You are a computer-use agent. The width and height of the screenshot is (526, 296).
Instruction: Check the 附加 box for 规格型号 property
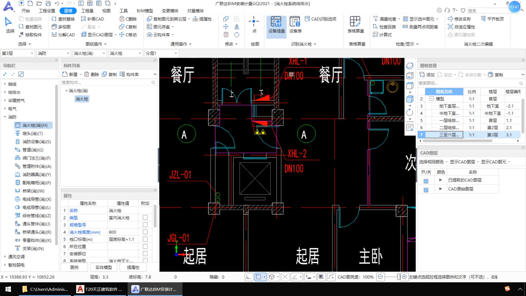click(145, 225)
